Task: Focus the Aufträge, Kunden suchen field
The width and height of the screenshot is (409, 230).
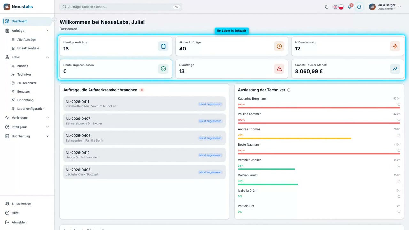Action: click(x=121, y=7)
